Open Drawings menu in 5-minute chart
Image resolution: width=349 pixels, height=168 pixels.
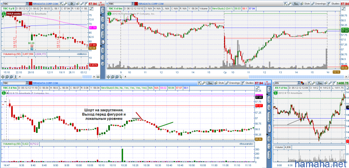pyautogui.click(x=319, y=4)
